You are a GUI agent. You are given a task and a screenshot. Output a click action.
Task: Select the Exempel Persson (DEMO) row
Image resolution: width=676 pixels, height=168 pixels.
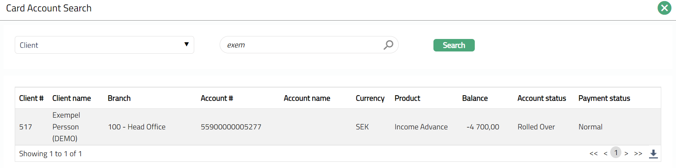pos(66,127)
